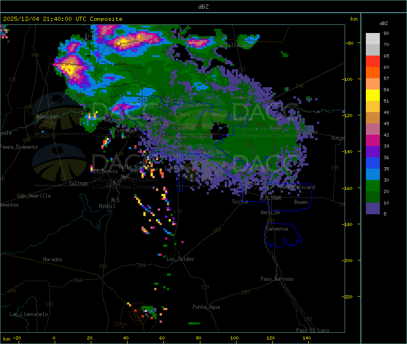This screenshot has height=344, width=407.
Task: Click the Guadales place label
Action: [241, 97]
